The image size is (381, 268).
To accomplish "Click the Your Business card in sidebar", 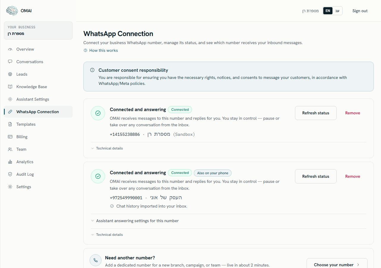I will coord(38,30).
